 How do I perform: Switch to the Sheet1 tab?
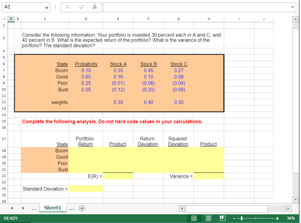(53, 208)
